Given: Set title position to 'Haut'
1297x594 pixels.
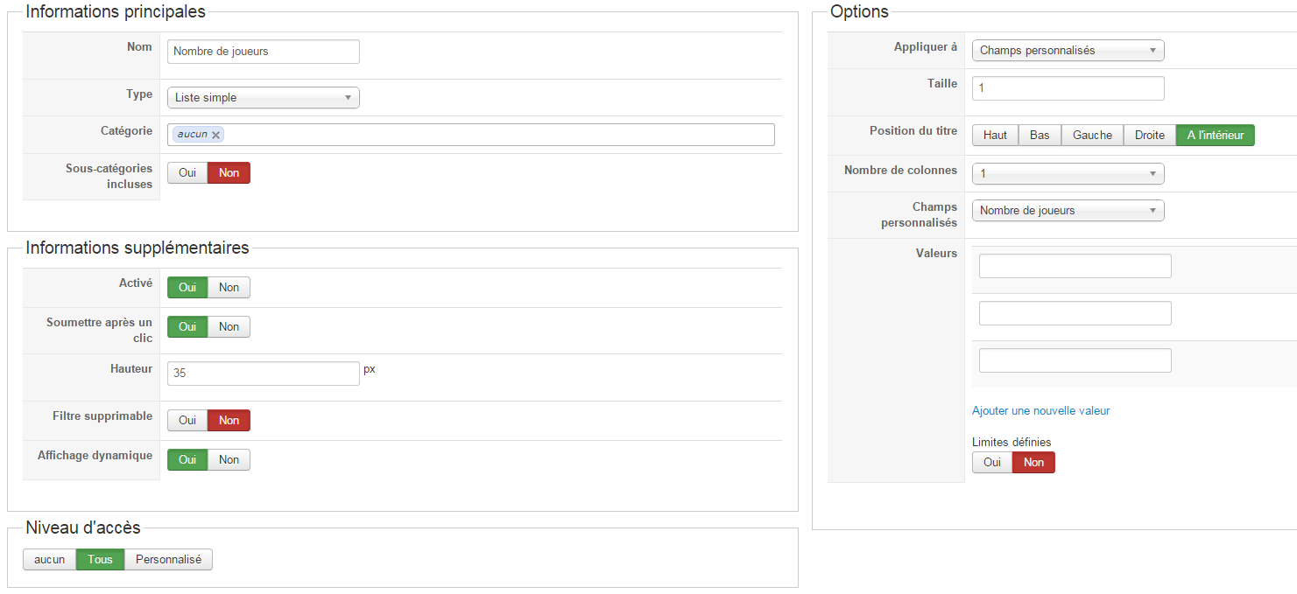Looking at the screenshot, I should (995, 136).
